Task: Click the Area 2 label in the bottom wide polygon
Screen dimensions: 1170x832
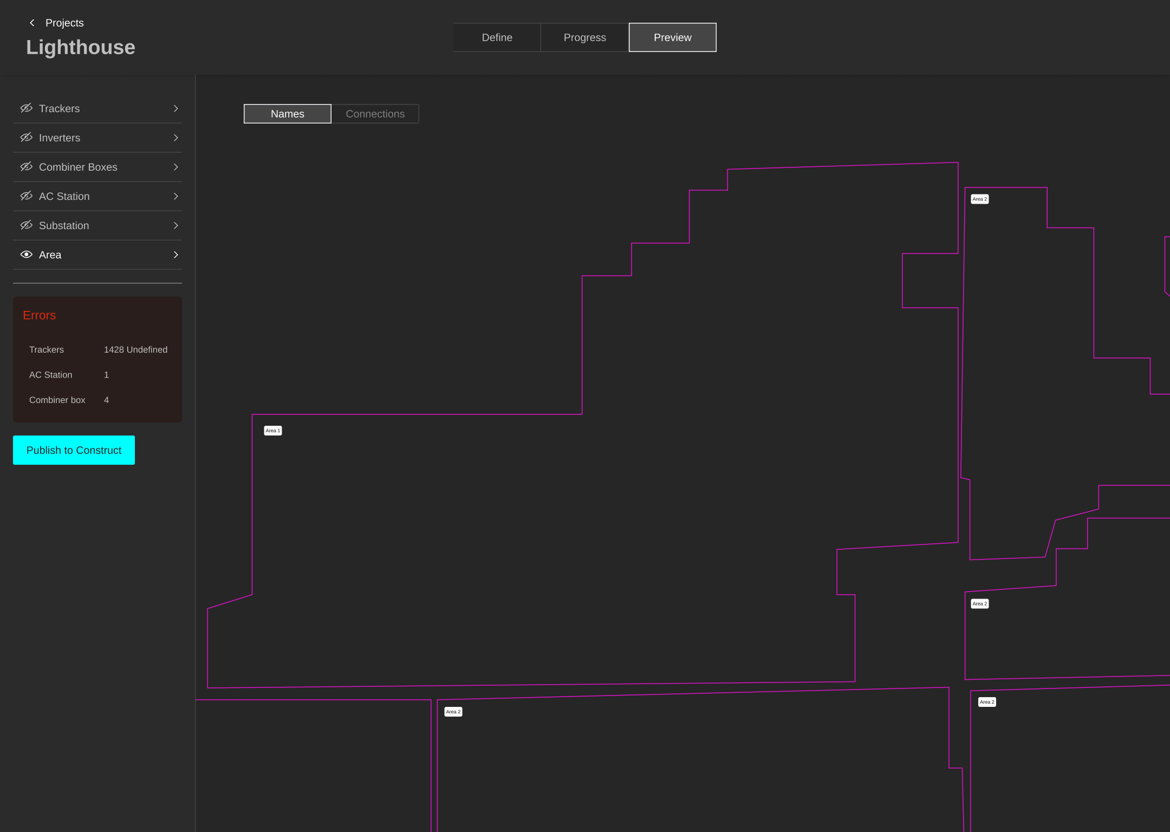Action: tap(453, 712)
